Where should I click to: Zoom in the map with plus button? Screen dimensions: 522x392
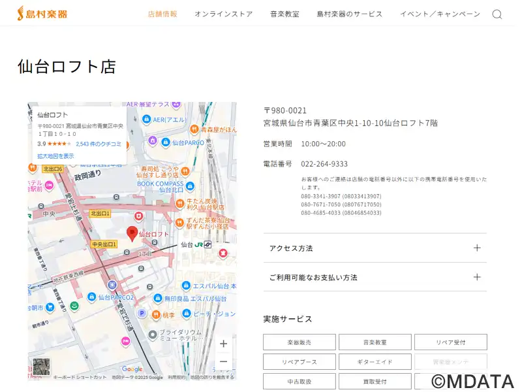(224, 344)
